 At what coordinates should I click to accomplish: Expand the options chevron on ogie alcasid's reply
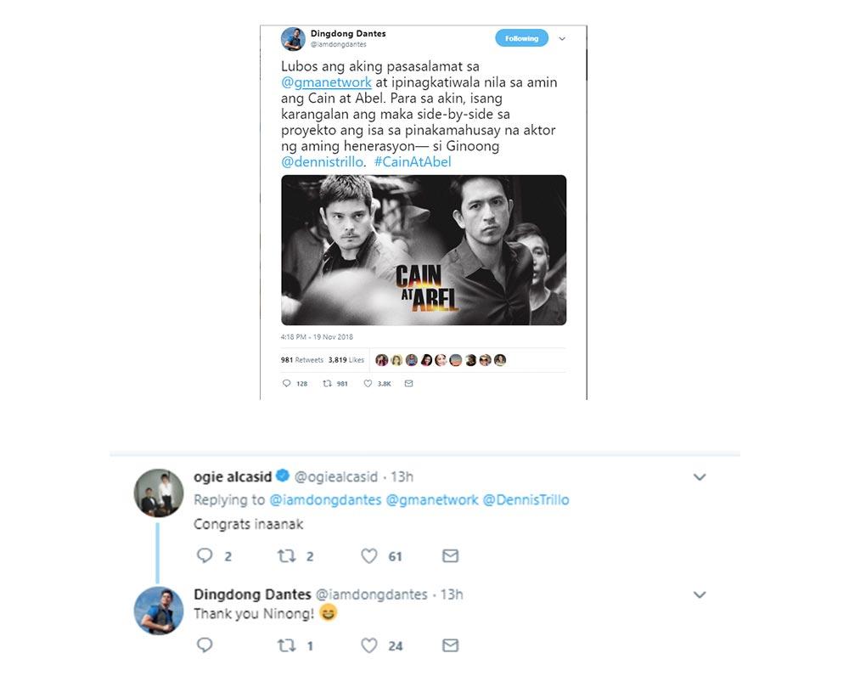click(700, 477)
